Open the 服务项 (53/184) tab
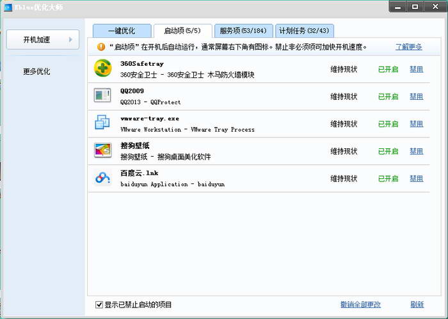This screenshot has height=319, width=448. pyautogui.click(x=243, y=31)
